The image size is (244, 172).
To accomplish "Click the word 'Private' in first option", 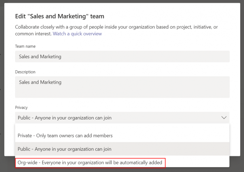I will 25,136.
